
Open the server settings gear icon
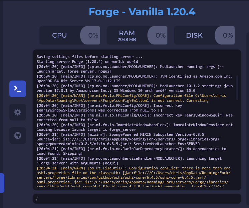pos(18,112)
